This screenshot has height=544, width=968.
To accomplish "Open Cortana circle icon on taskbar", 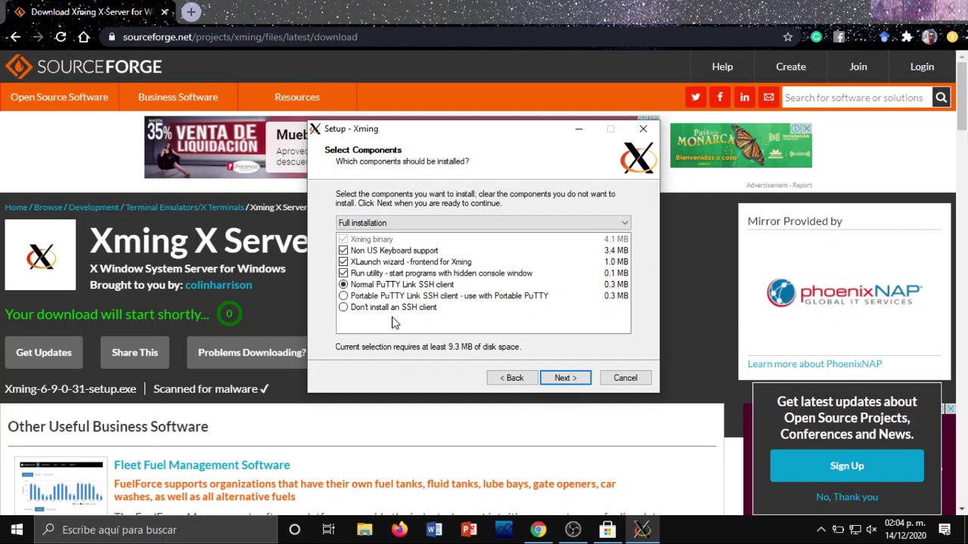I will pyautogui.click(x=294, y=530).
